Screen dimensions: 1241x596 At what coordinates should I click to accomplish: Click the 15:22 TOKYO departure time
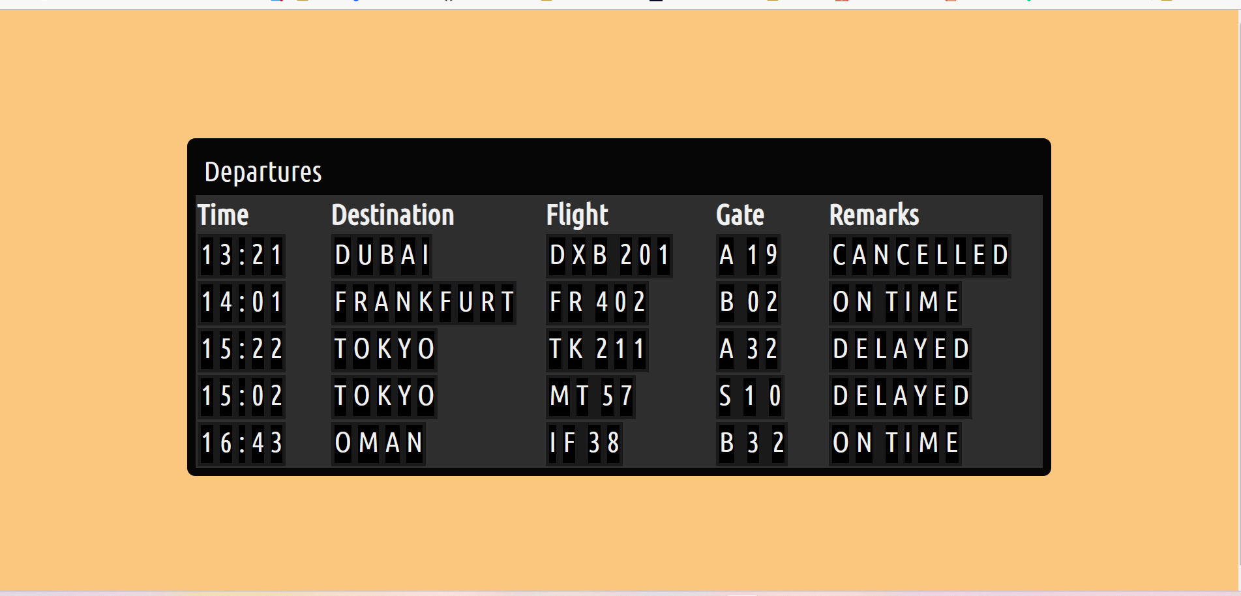pyautogui.click(x=242, y=350)
